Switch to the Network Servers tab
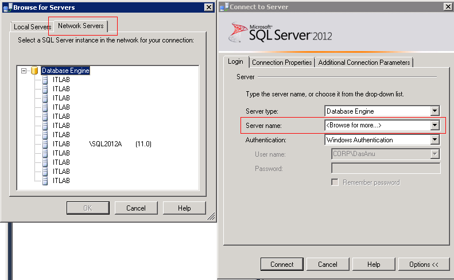The height and width of the screenshot is (280, 454). [81, 26]
